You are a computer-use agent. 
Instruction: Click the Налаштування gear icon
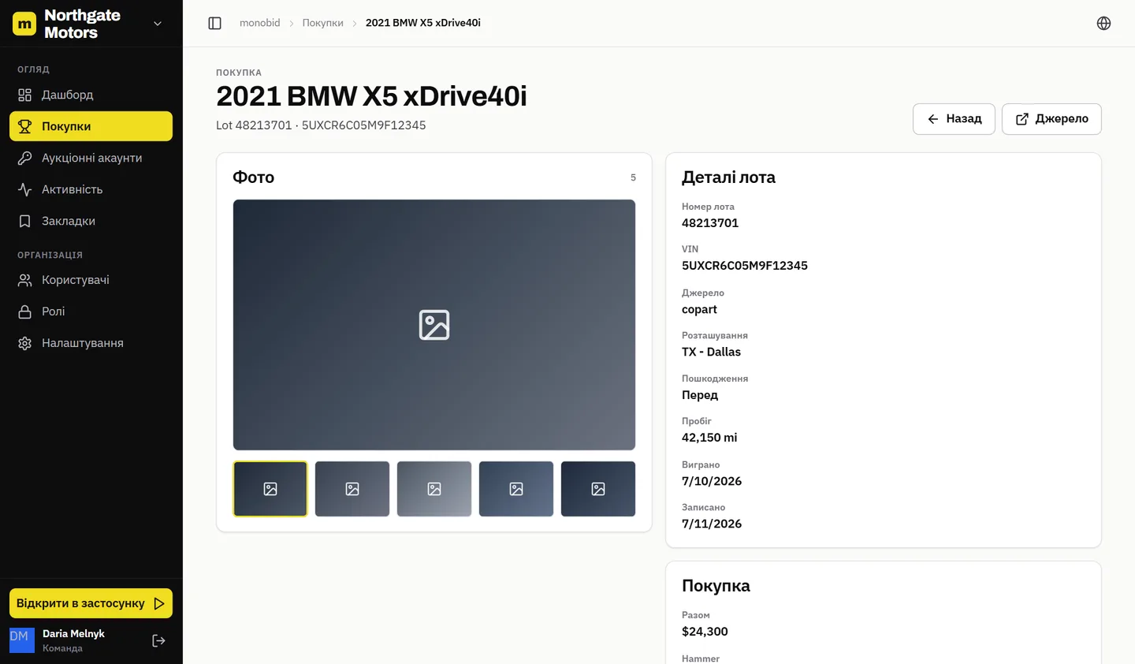(25, 343)
